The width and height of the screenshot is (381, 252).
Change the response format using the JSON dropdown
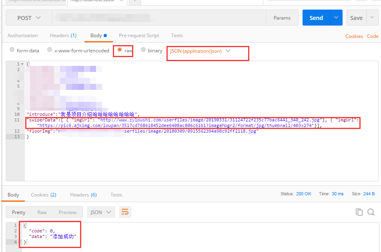(x=101, y=212)
